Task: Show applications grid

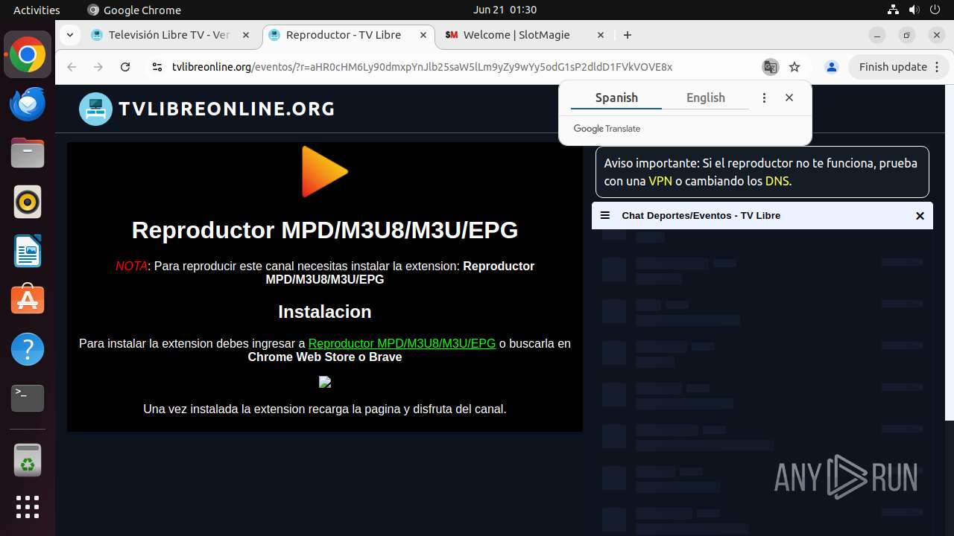Action: (28, 508)
